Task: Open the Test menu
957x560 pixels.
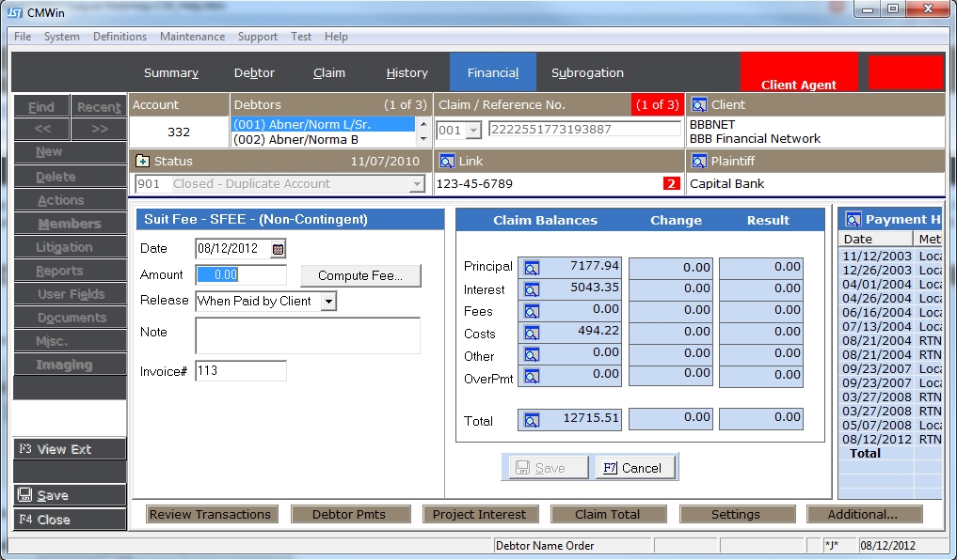Action: (301, 37)
